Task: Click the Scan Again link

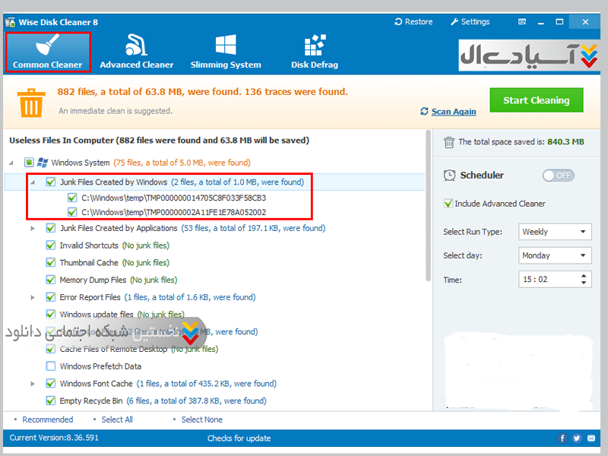Action: click(453, 112)
